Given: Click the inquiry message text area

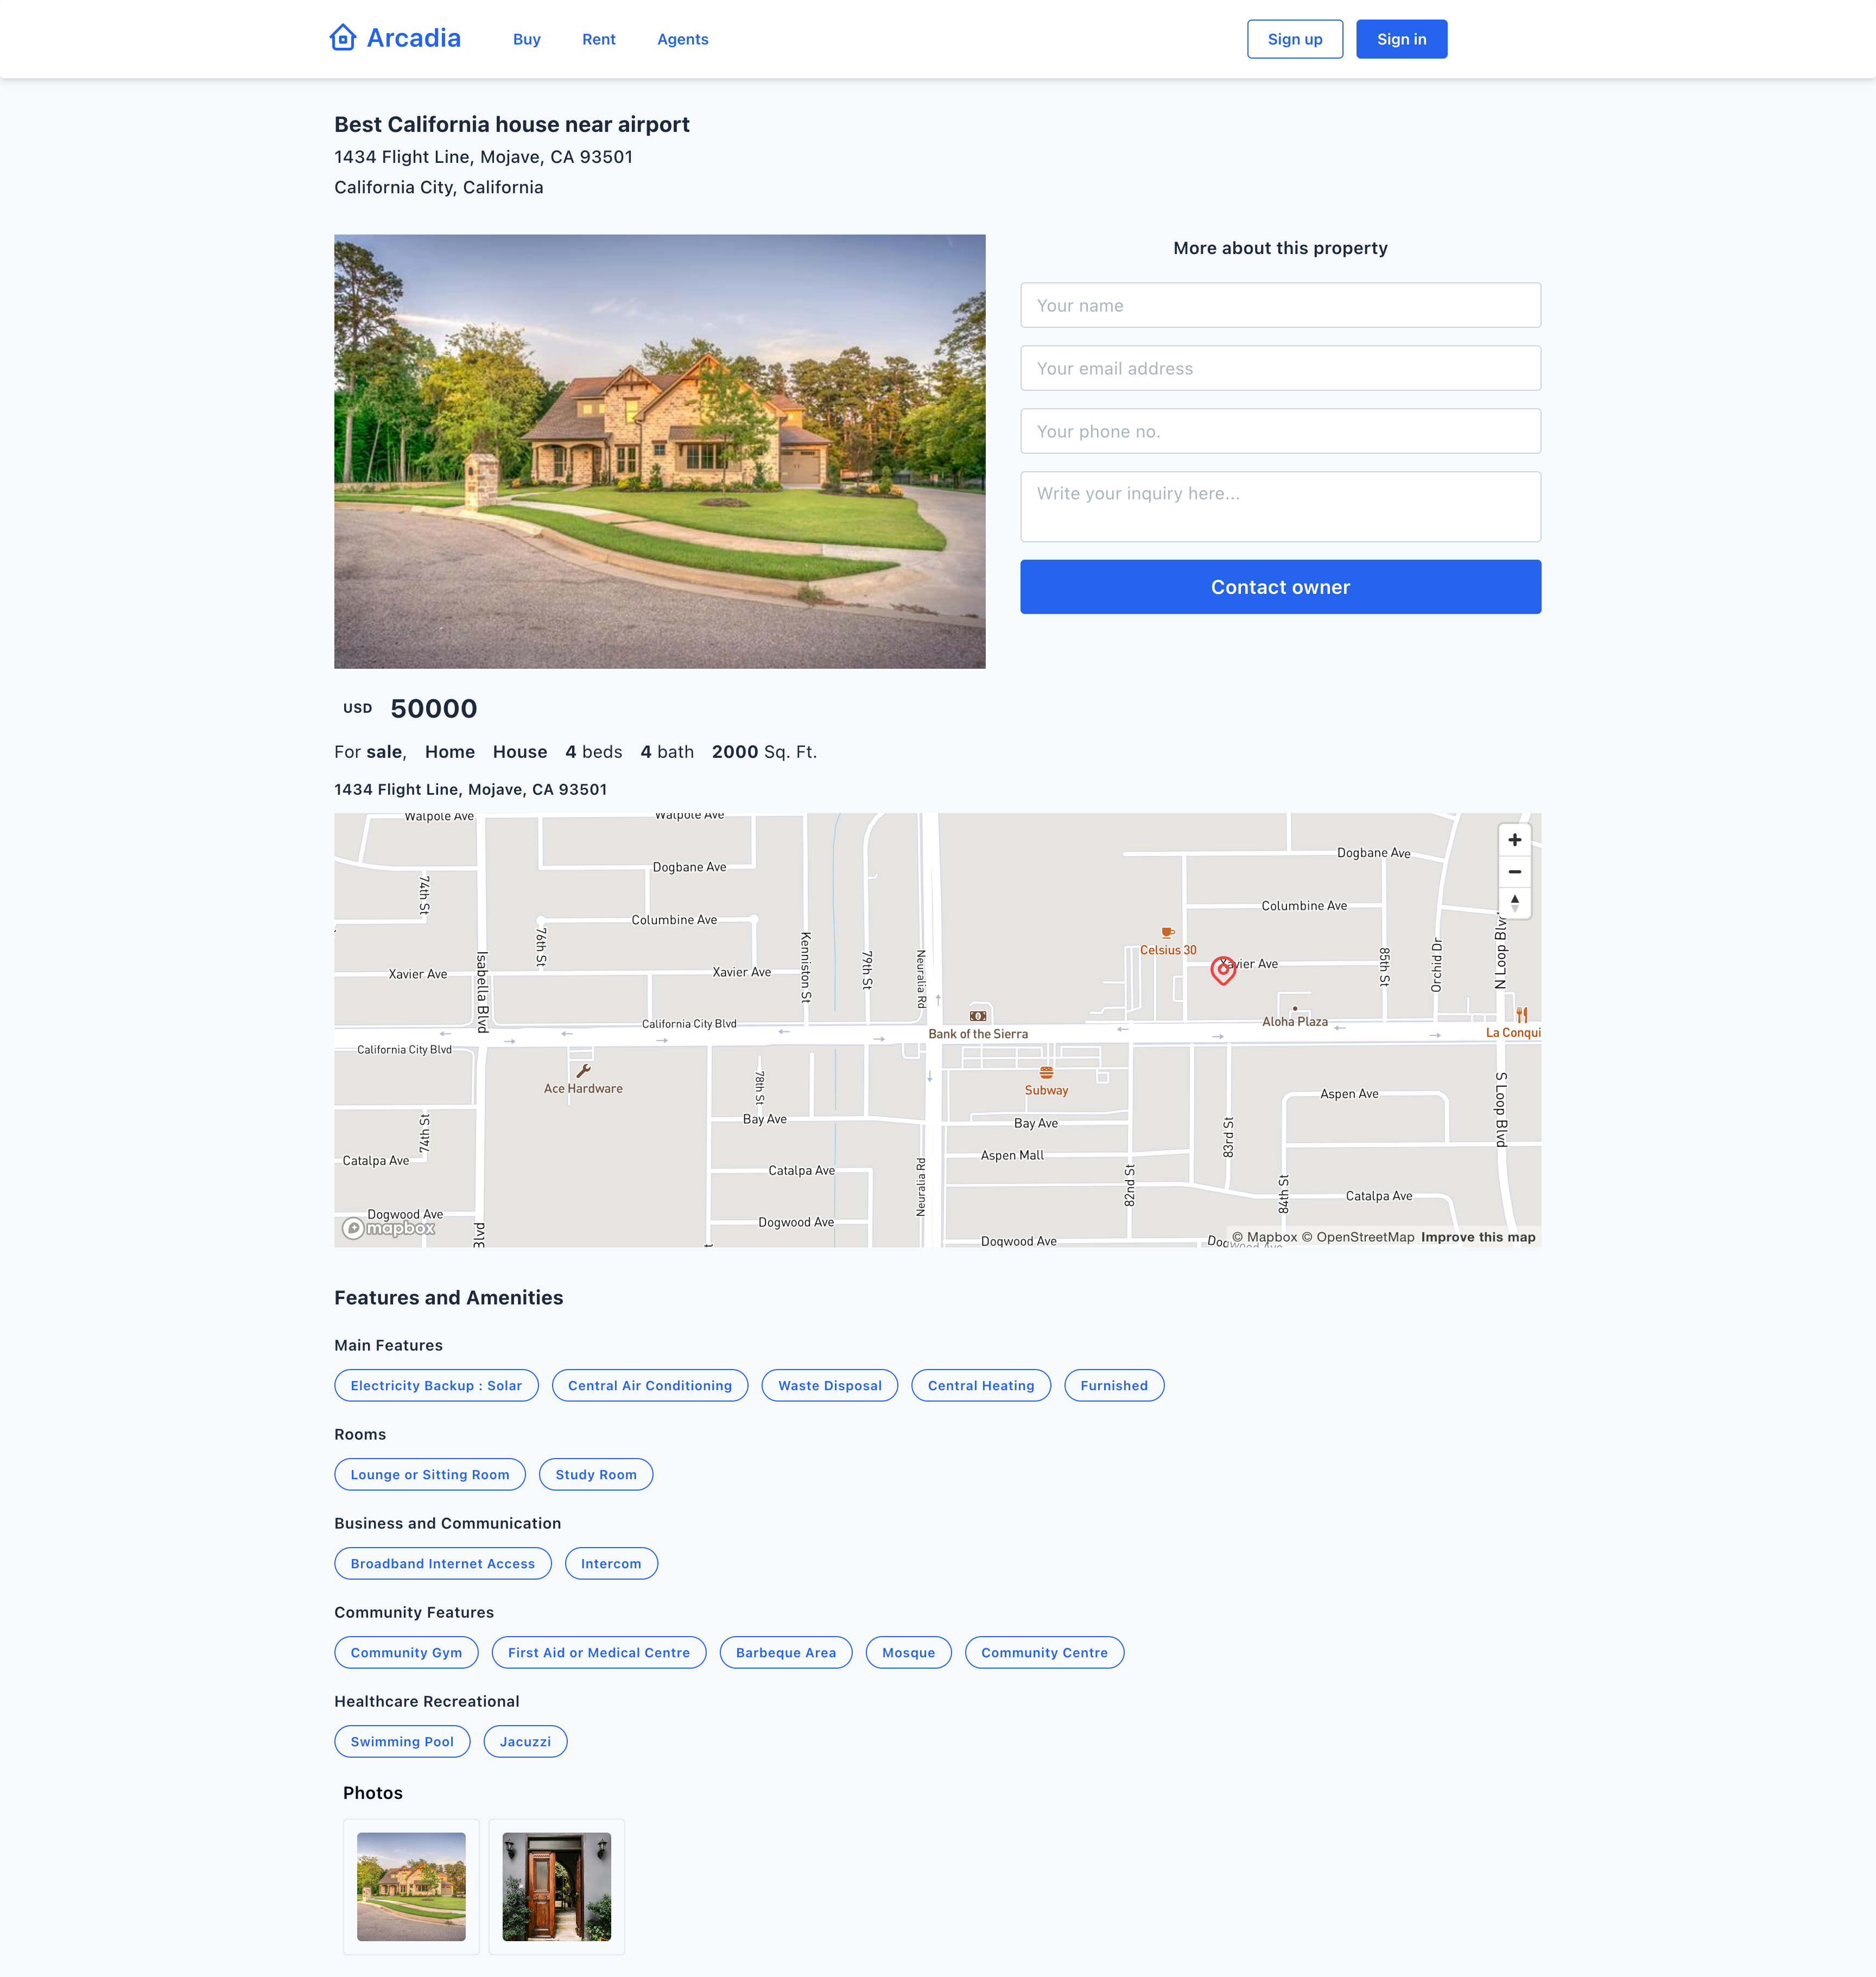Looking at the screenshot, I should pos(1280,506).
